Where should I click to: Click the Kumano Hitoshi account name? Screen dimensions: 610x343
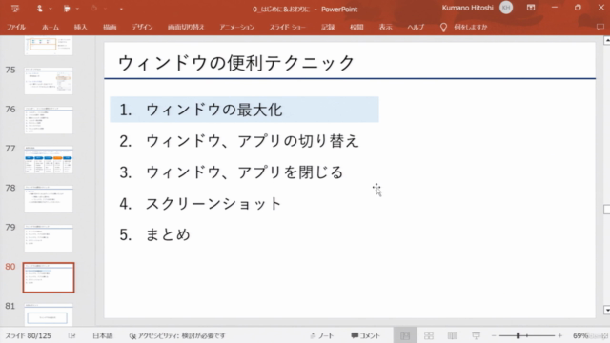468,8
